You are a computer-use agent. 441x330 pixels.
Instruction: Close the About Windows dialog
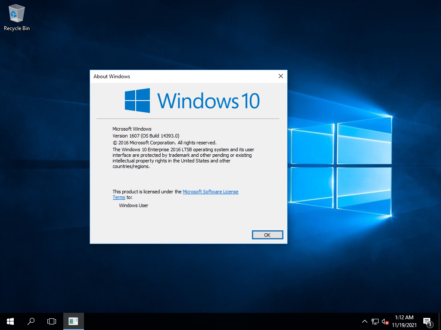tap(281, 76)
